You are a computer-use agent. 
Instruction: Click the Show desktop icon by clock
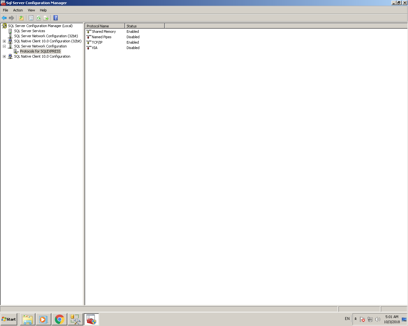pos(404,319)
